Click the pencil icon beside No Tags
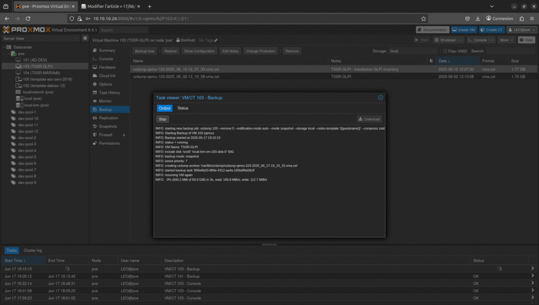The height and width of the screenshot is (305, 539). (x=216, y=40)
